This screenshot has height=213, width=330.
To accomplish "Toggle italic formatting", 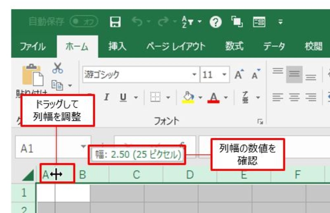I will tap(106, 97).
